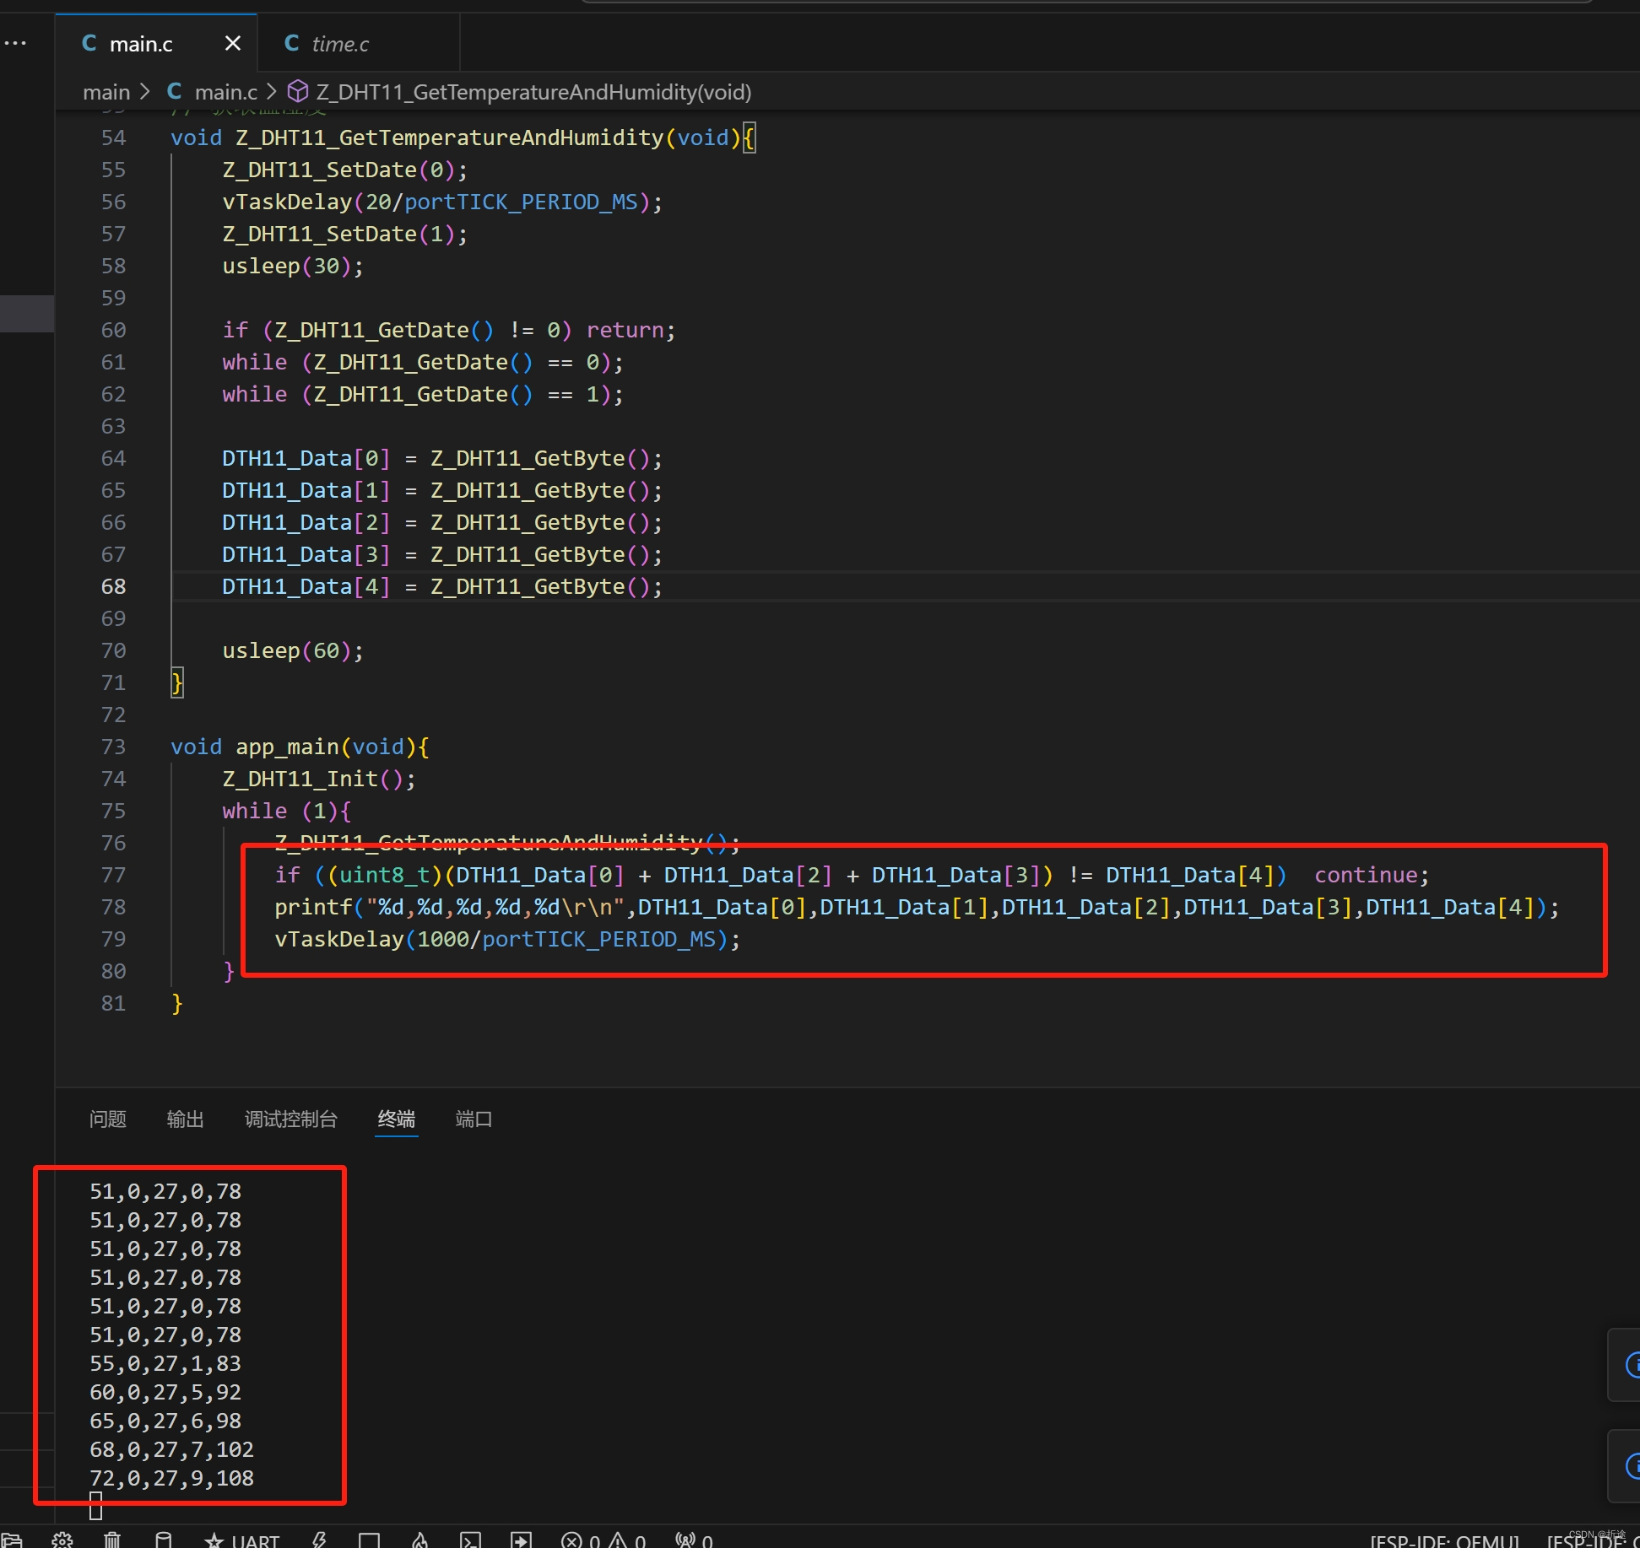Viewport: 1640px width, 1548px height.
Task: Open the ESP-IDF terminal icon
Action: coord(470,1540)
